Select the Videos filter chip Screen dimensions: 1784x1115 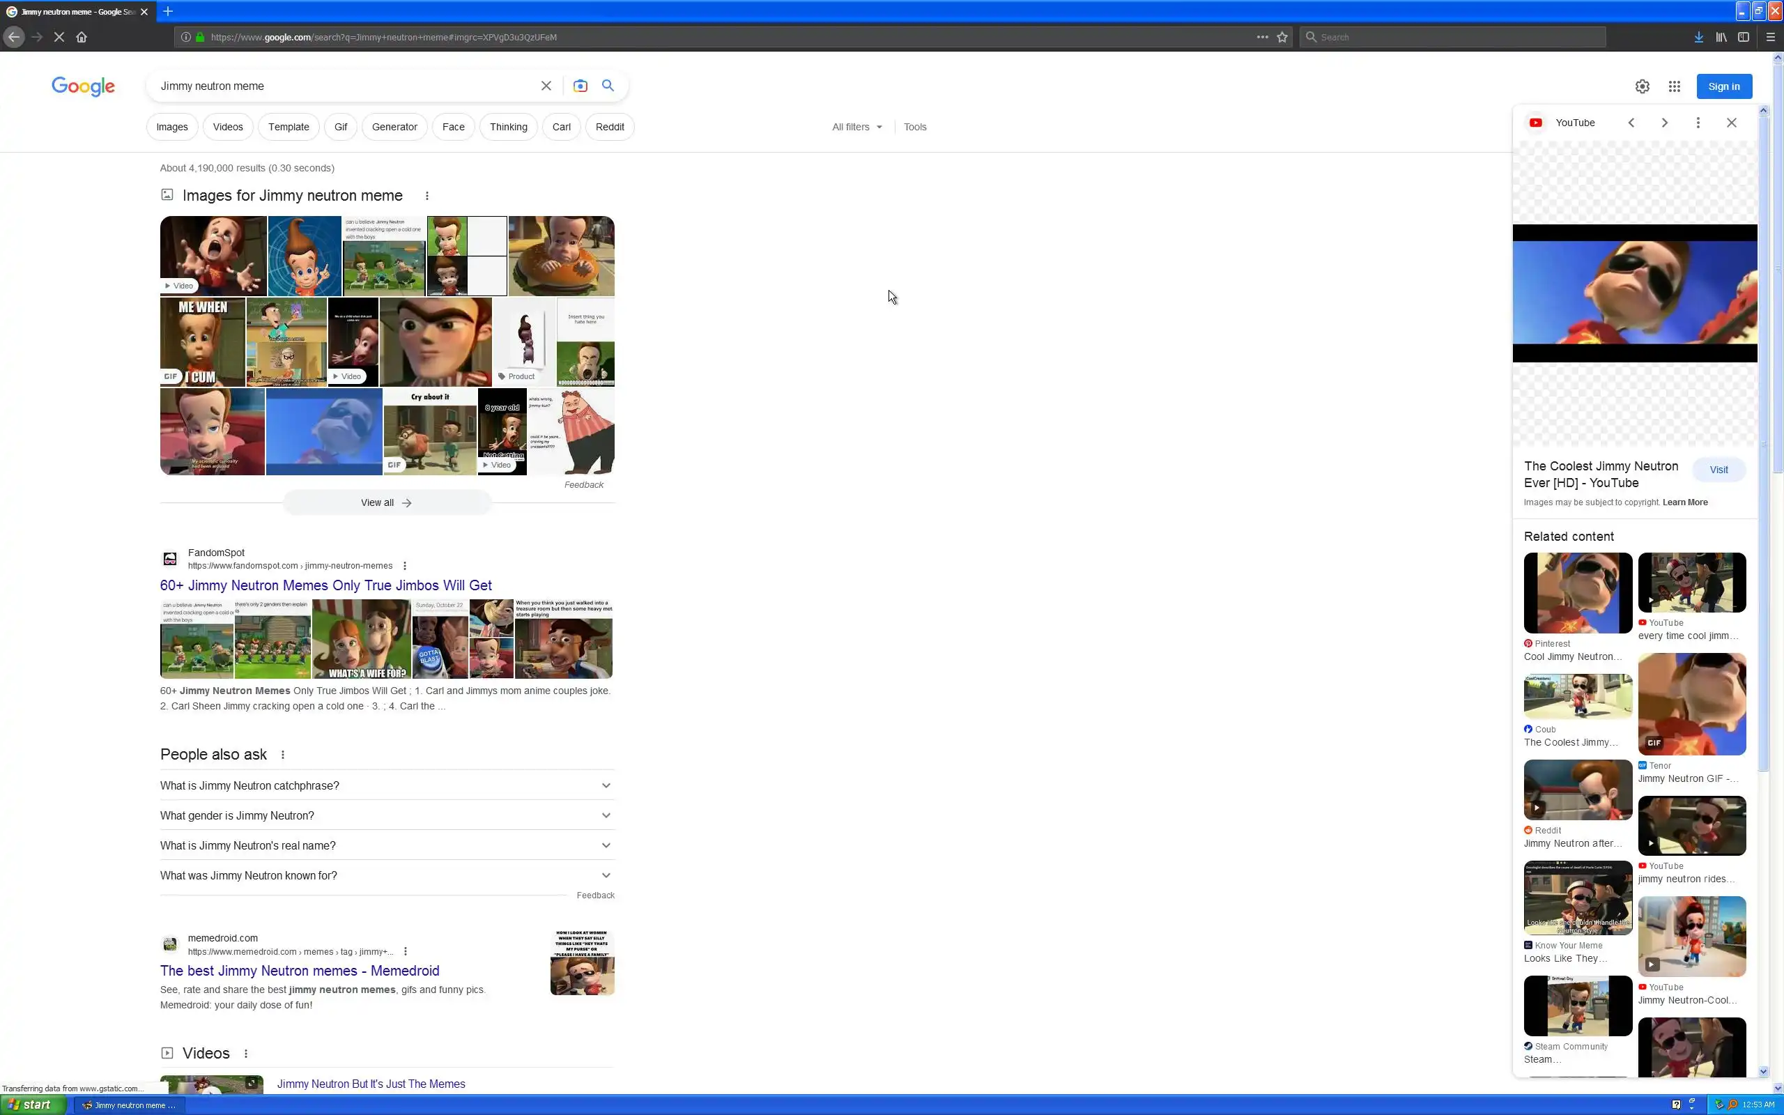click(227, 127)
